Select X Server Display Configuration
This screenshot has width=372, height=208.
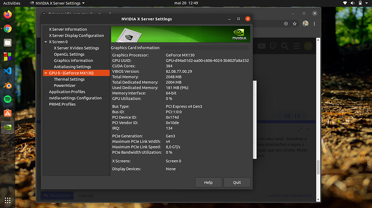pos(77,35)
